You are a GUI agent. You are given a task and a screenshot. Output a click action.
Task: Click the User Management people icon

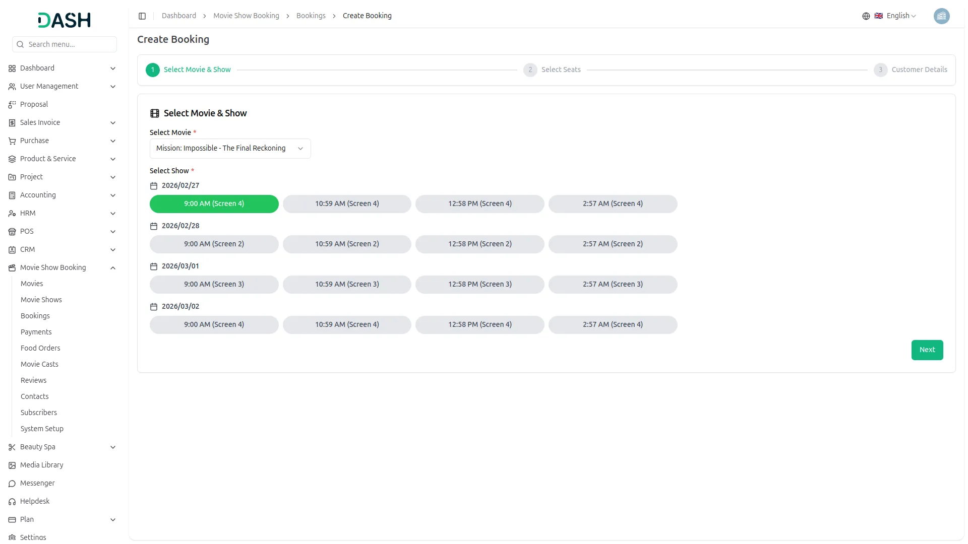12,87
